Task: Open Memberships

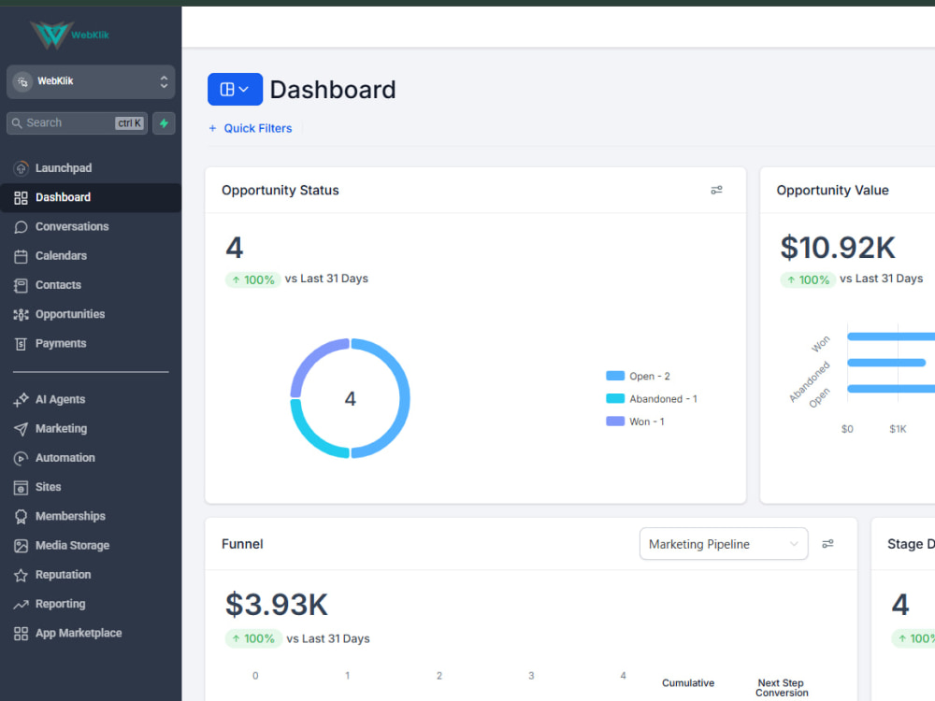Action: [91, 516]
